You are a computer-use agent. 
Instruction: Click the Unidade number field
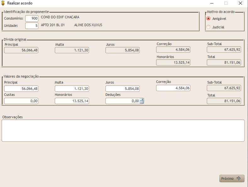[32, 26]
